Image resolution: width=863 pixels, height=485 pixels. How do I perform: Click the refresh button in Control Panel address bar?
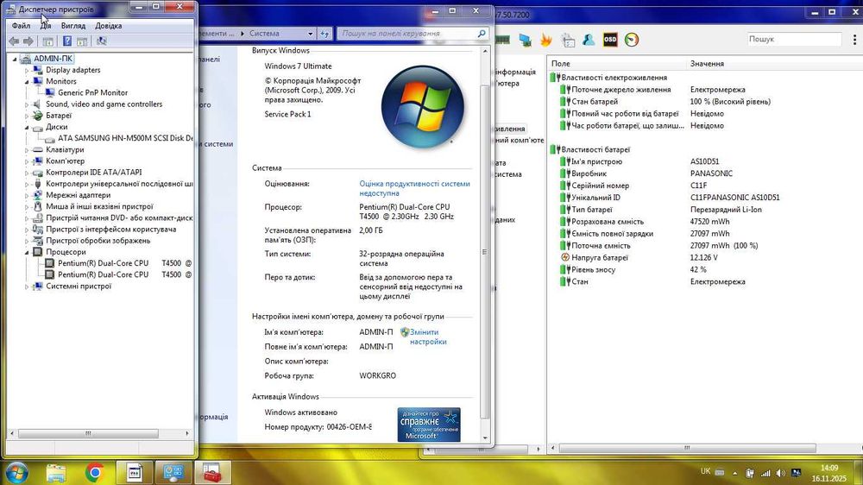tap(324, 34)
